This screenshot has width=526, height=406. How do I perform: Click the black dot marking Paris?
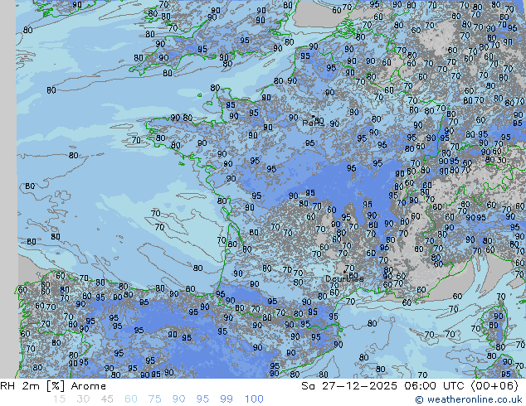coord(314,117)
